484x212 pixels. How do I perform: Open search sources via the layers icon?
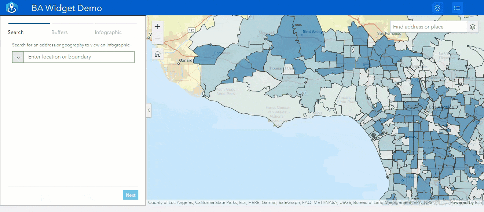pyautogui.click(x=473, y=26)
